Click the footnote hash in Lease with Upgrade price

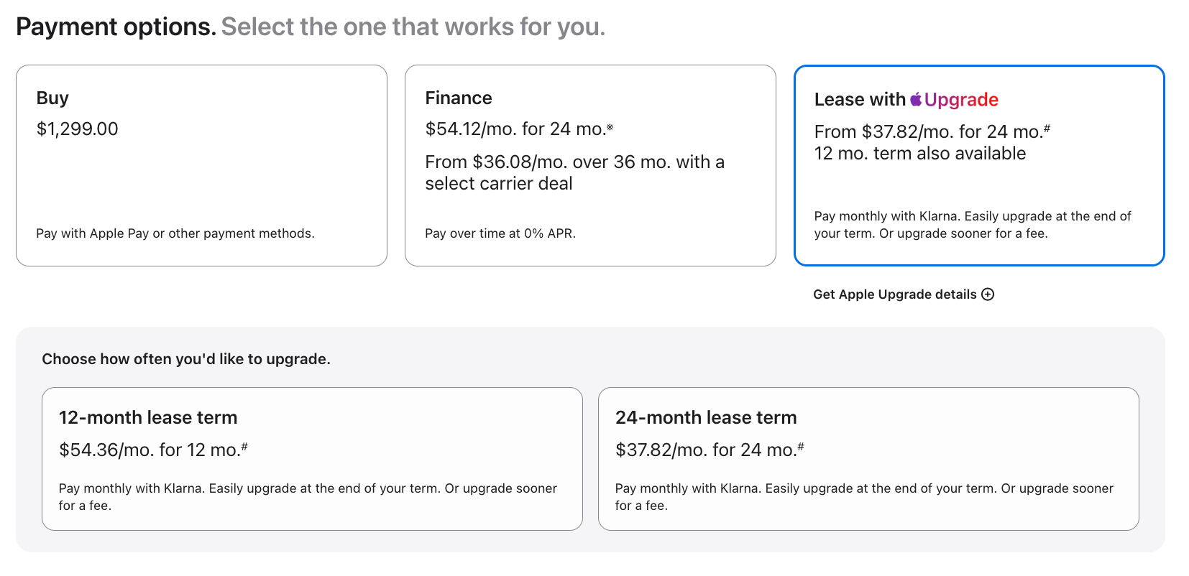tap(1047, 129)
